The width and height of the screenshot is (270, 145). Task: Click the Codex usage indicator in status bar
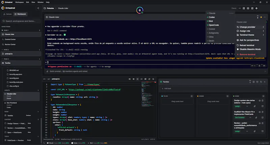pos(78,143)
